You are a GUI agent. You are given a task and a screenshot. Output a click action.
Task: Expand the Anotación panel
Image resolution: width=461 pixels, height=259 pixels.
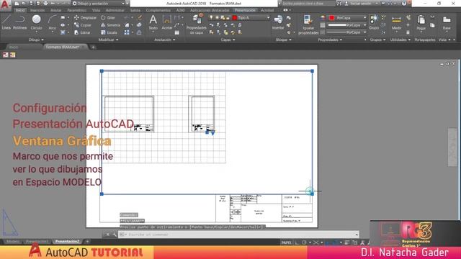[165, 40]
